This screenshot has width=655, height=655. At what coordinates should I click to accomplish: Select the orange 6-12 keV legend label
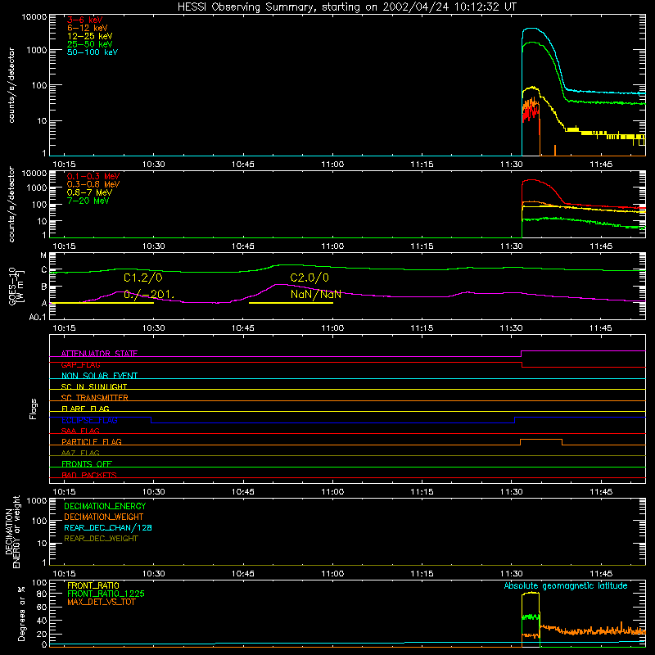point(88,28)
